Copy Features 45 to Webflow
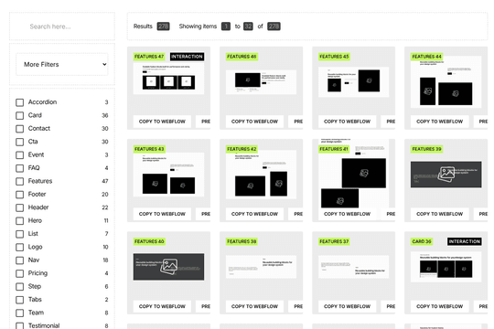This screenshot has height=329, width=494. pos(348,122)
